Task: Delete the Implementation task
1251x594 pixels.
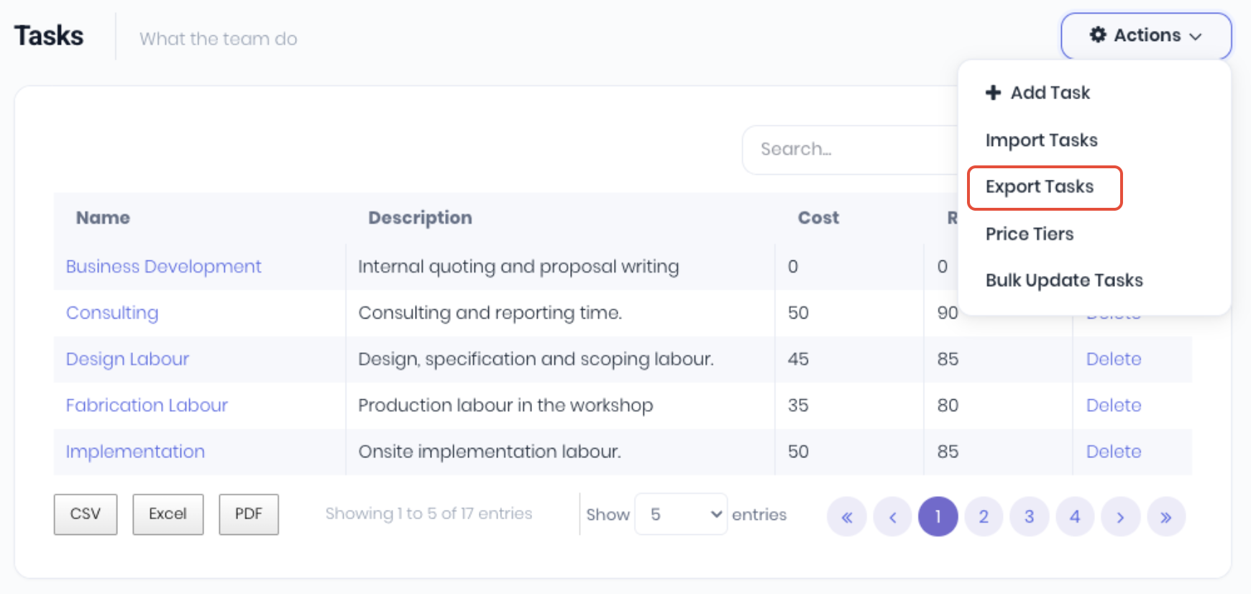Action: [1113, 452]
